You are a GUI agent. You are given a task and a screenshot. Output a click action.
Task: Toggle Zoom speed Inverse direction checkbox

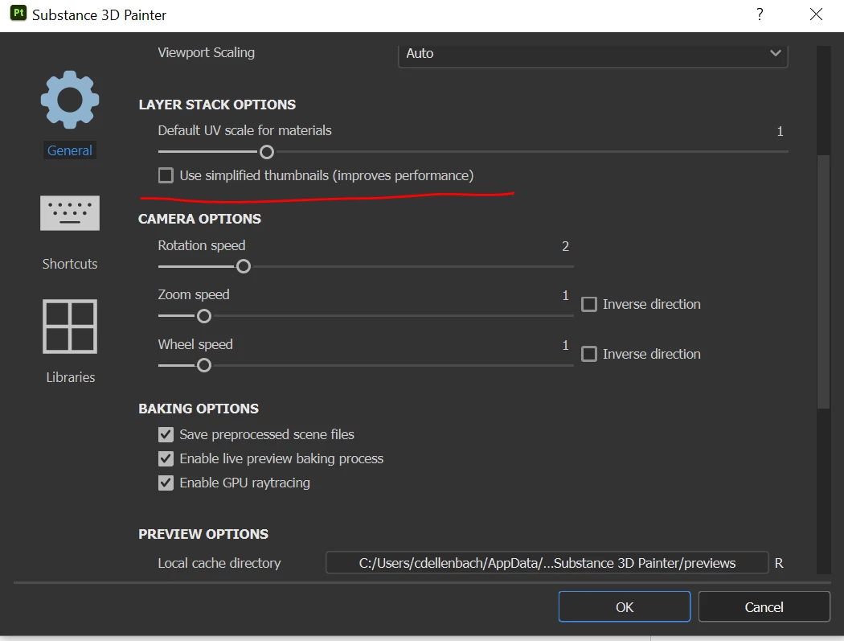[589, 304]
